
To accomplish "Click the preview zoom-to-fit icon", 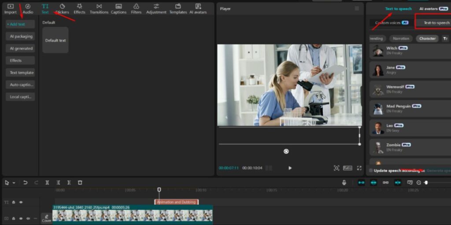I will coord(336,168).
